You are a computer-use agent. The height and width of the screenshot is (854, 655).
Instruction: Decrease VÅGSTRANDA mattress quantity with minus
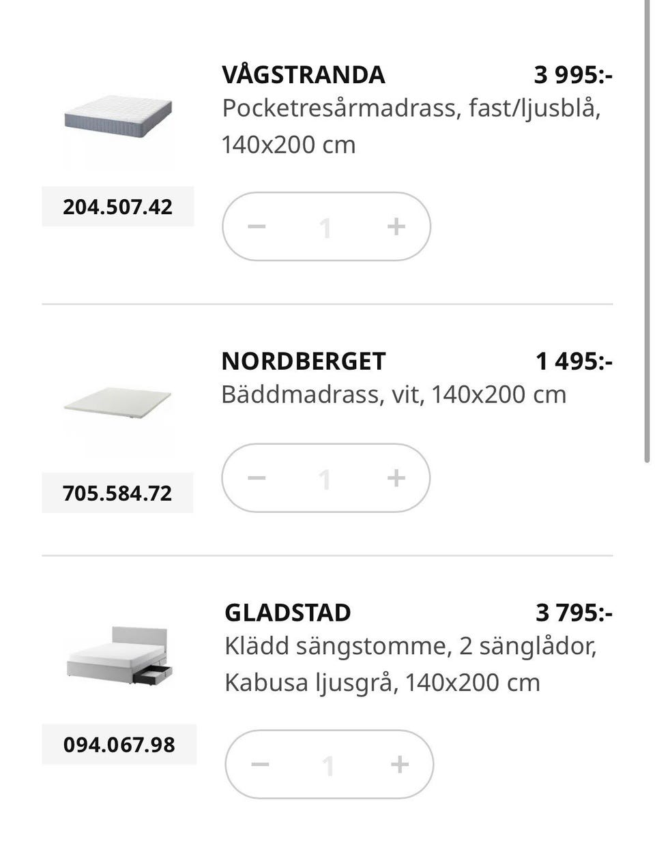(x=257, y=226)
